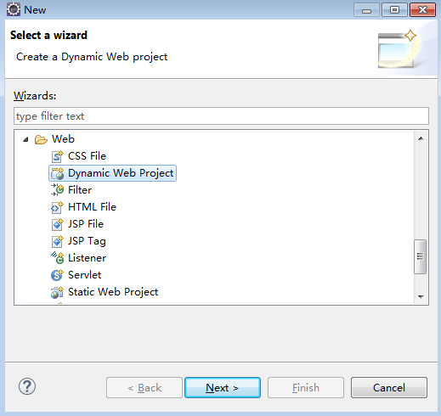The height and width of the screenshot is (416, 441).
Task: Select the CSS File wizard icon
Action: (x=57, y=156)
